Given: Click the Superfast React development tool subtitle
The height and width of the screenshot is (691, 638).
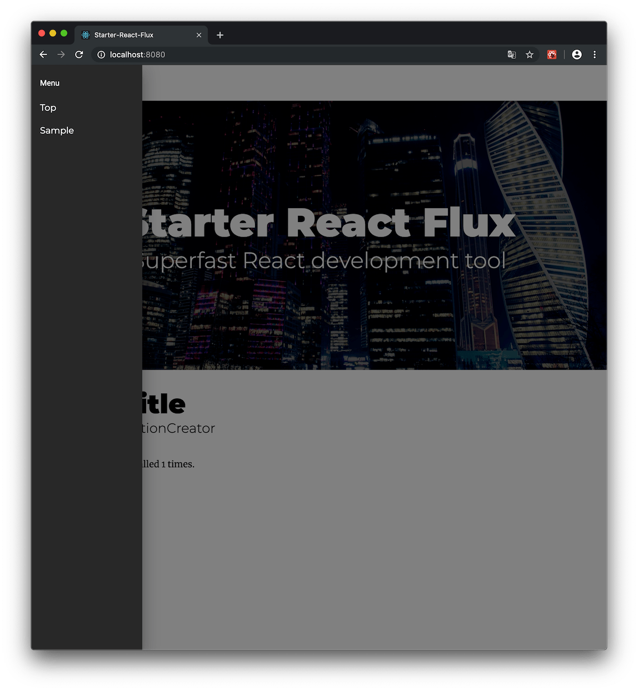Looking at the screenshot, I should point(324,261).
